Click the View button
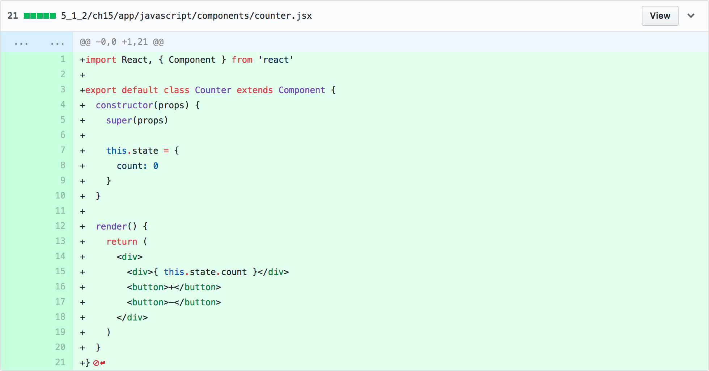Screen dimensions: 709x371 point(659,16)
